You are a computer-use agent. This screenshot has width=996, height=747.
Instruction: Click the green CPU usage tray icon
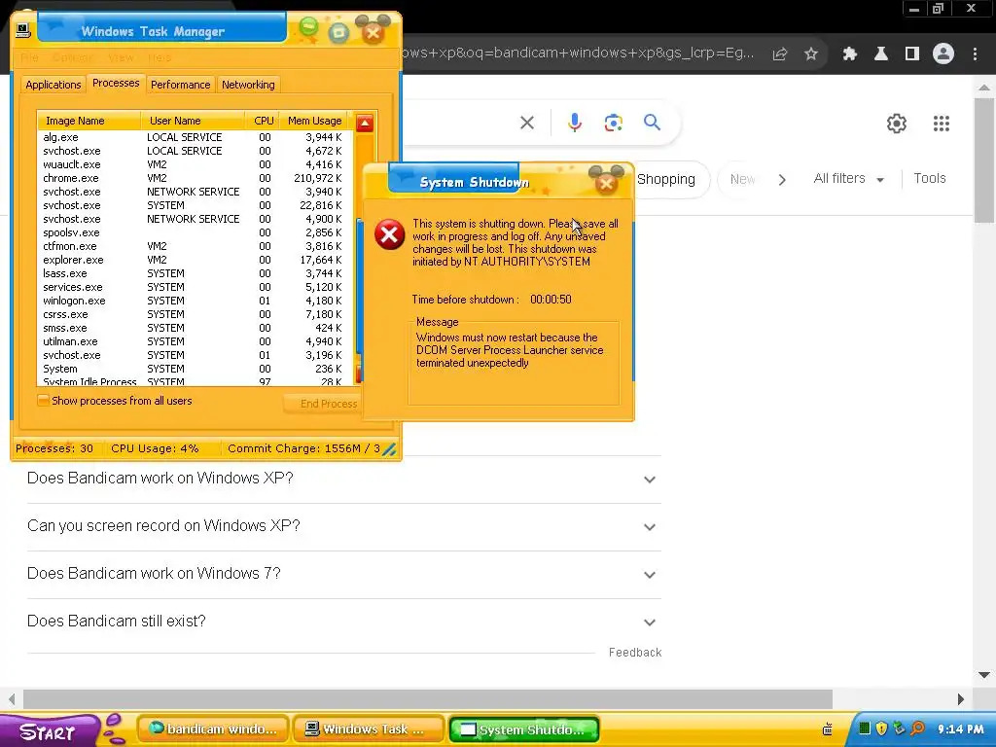[865, 729]
